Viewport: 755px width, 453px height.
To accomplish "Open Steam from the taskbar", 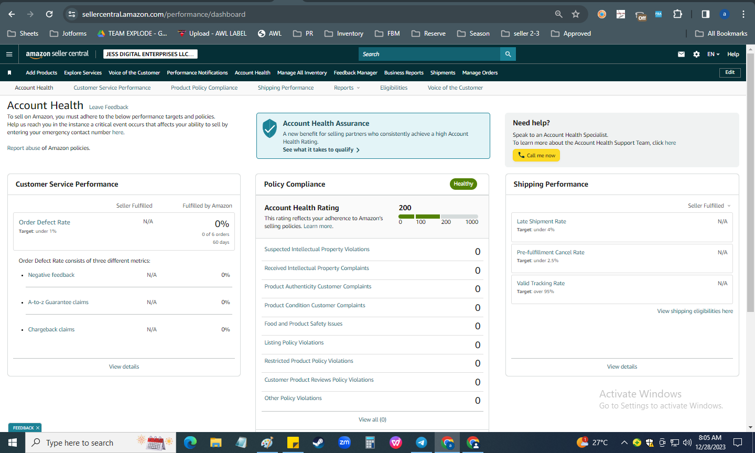I will [x=318, y=443].
